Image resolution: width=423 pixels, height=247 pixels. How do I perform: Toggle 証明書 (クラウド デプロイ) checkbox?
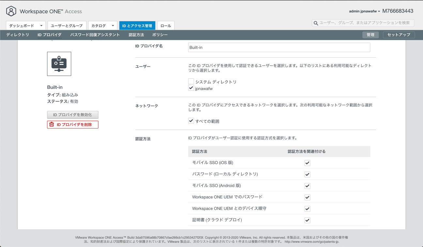(307, 220)
